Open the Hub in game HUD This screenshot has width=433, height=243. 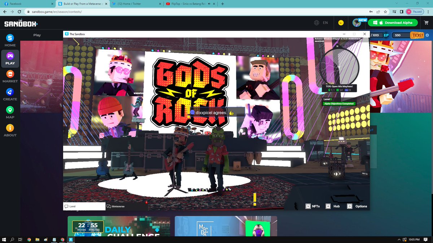pyautogui.click(x=333, y=206)
